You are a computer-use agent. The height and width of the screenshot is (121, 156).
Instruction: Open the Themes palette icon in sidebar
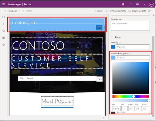point(4,31)
